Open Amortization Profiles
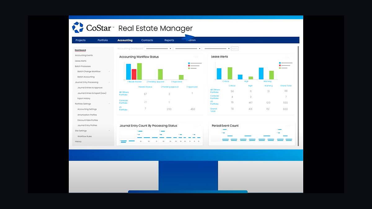The width and height of the screenshot is (372, 209). click(87, 115)
